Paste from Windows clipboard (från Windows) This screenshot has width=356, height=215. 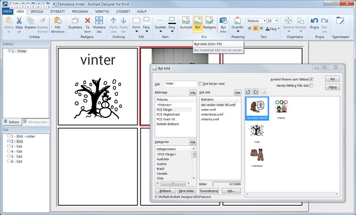[58, 24]
